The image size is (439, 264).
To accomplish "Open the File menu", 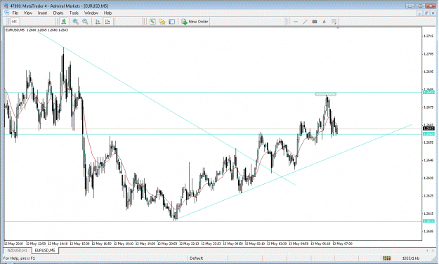I will tap(15, 13).
